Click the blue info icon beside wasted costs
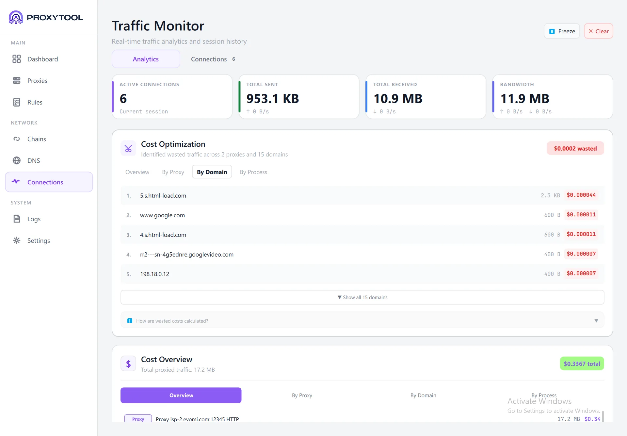 point(130,321)
